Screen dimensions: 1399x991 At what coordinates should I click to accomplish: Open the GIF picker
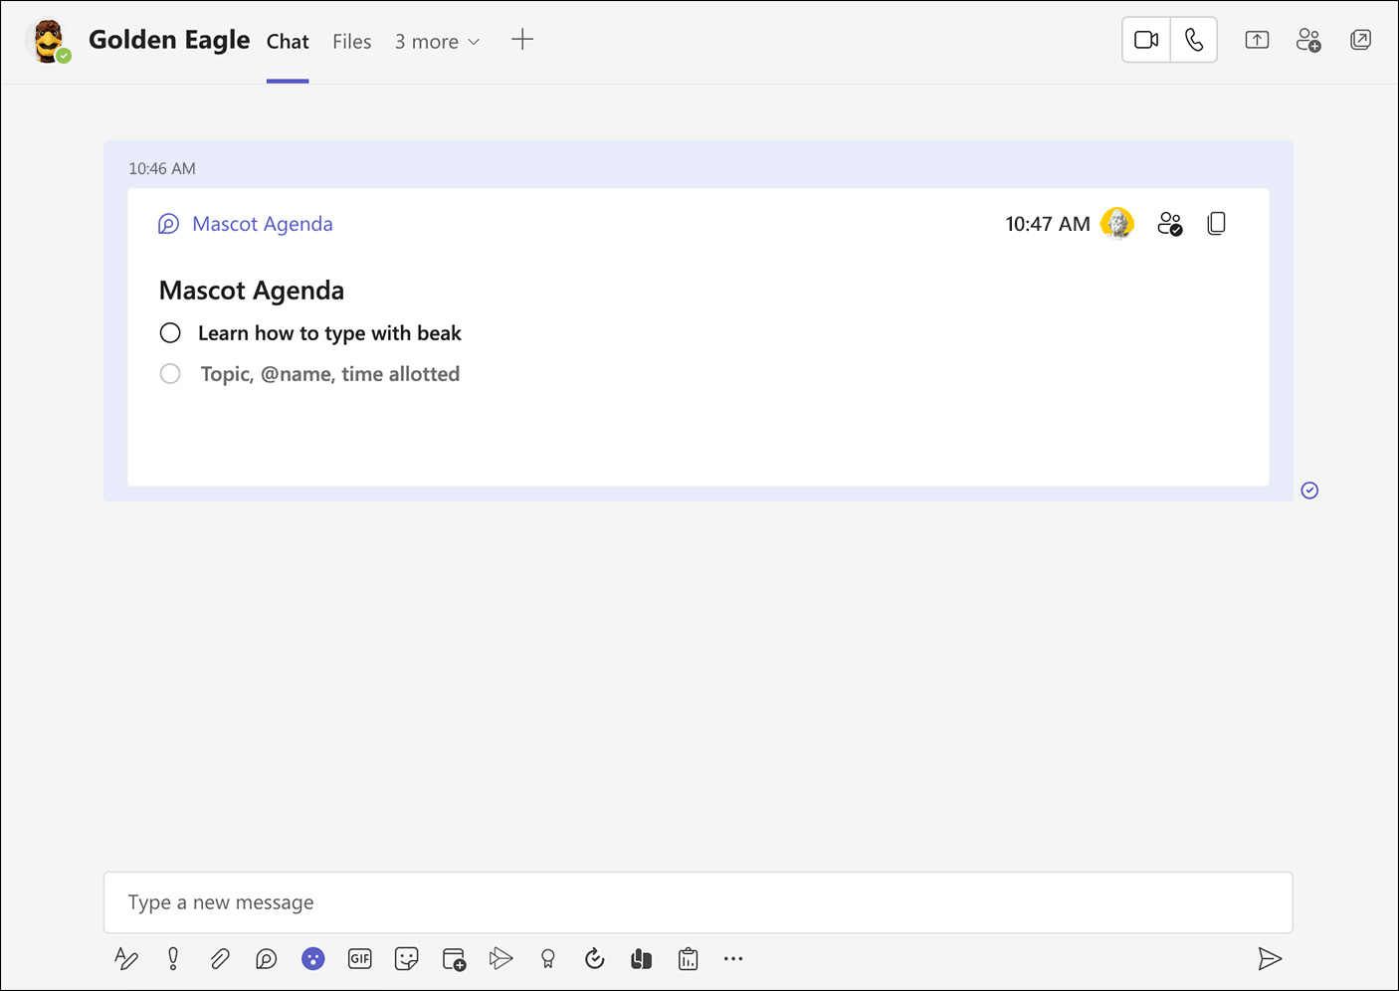[359, 959]
